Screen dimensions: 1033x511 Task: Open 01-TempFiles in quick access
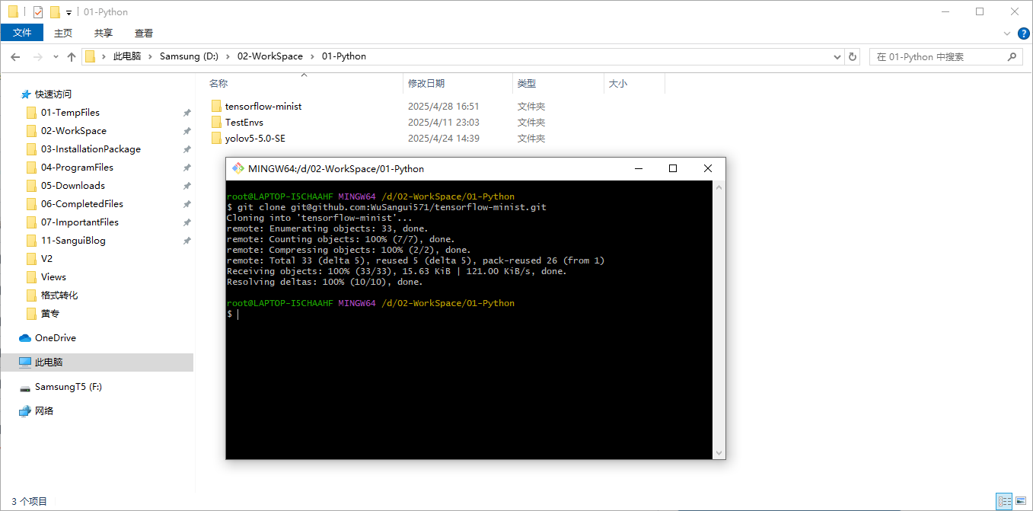coord(70,113)
